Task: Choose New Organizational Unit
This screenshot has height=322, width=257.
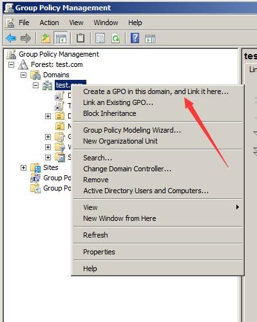Action: [x=158, y=141]
